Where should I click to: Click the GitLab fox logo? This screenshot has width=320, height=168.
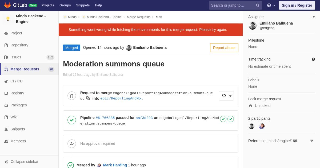coord(7,5)
